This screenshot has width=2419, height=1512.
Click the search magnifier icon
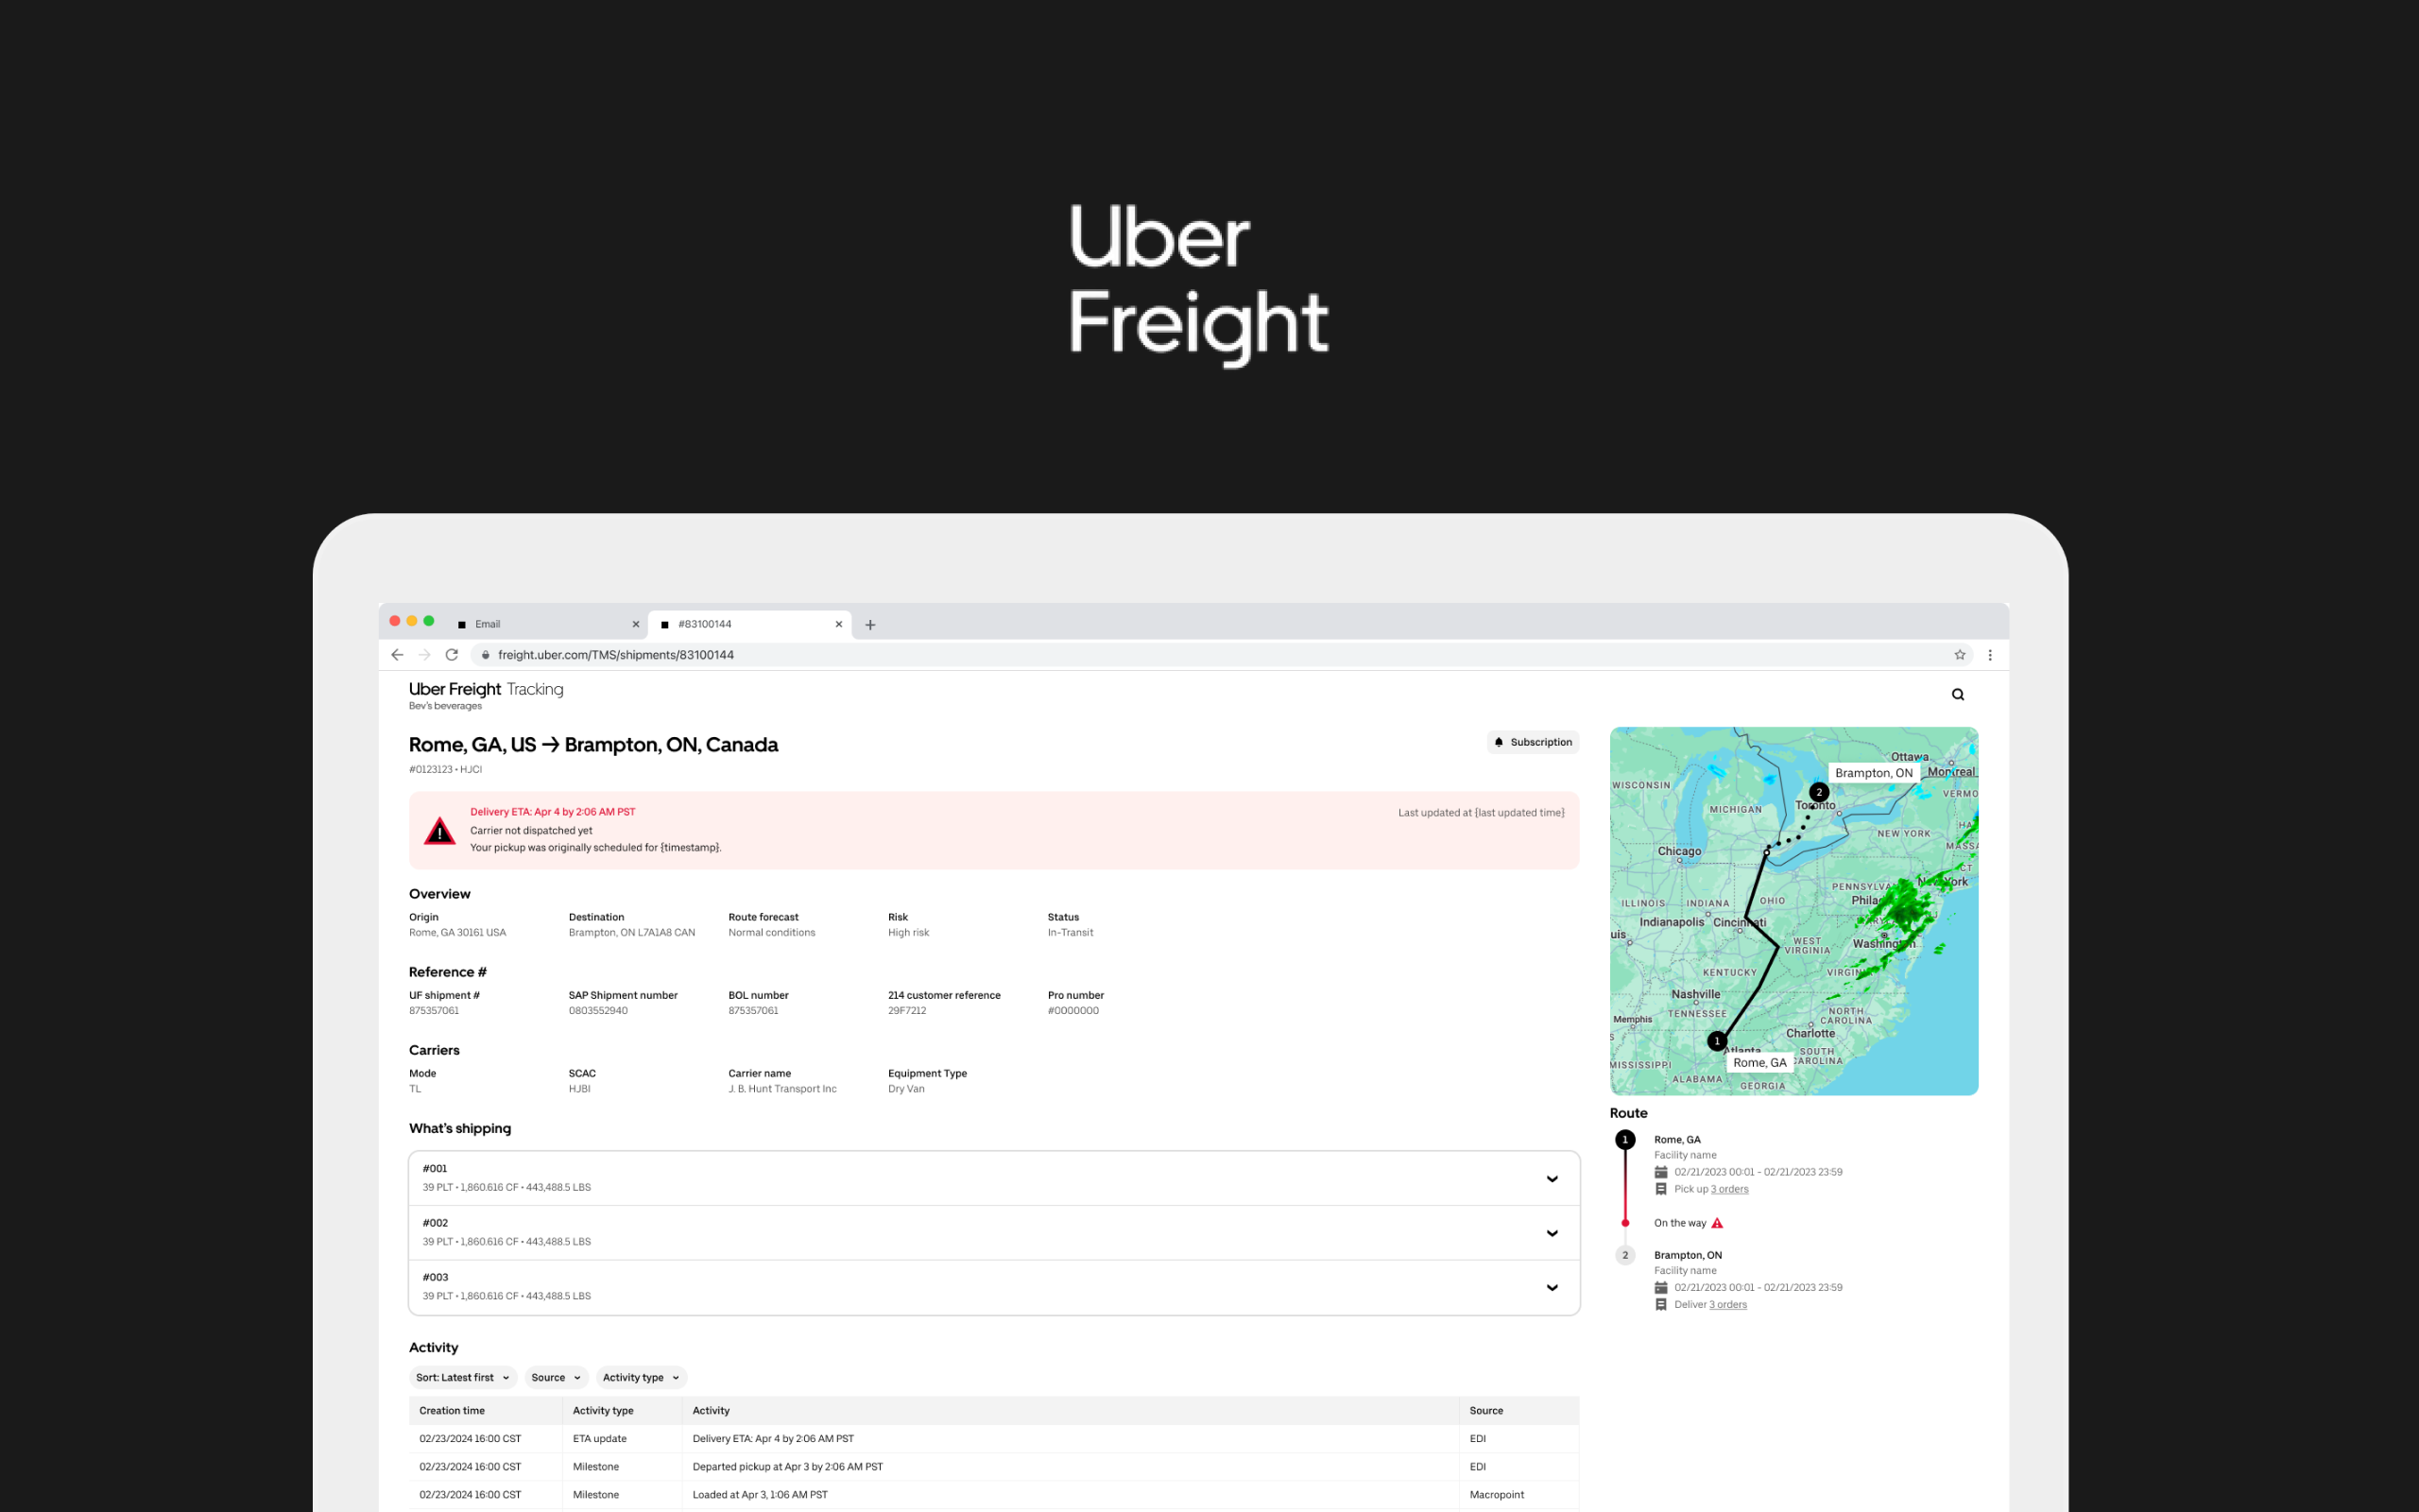click(x=1958, y=695)
